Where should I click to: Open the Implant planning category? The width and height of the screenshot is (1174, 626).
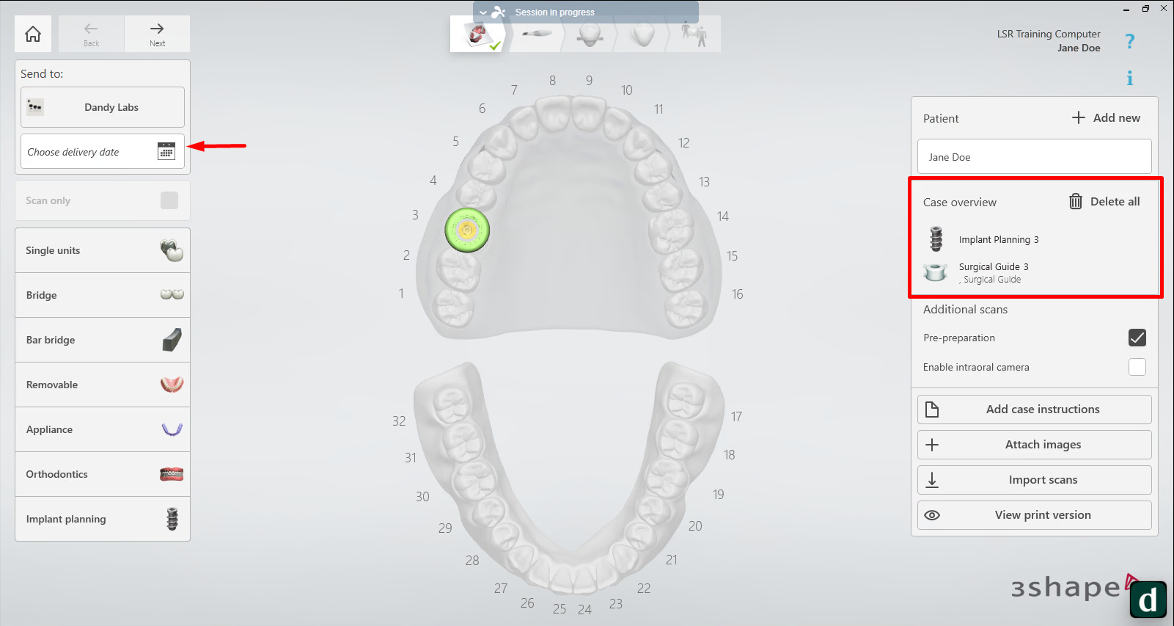[103, 519]
